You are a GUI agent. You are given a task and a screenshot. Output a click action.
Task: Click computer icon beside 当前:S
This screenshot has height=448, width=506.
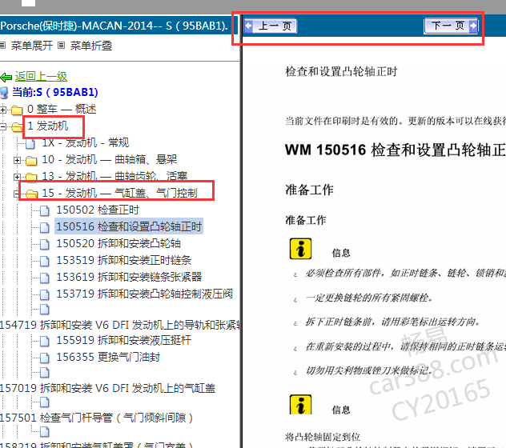[4, 93]
